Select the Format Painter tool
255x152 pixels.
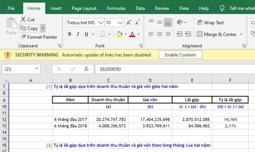coord(38,37)
